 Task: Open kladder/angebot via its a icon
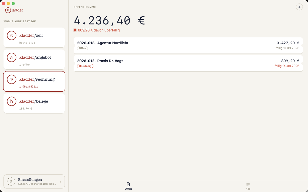tap(12, 58)
